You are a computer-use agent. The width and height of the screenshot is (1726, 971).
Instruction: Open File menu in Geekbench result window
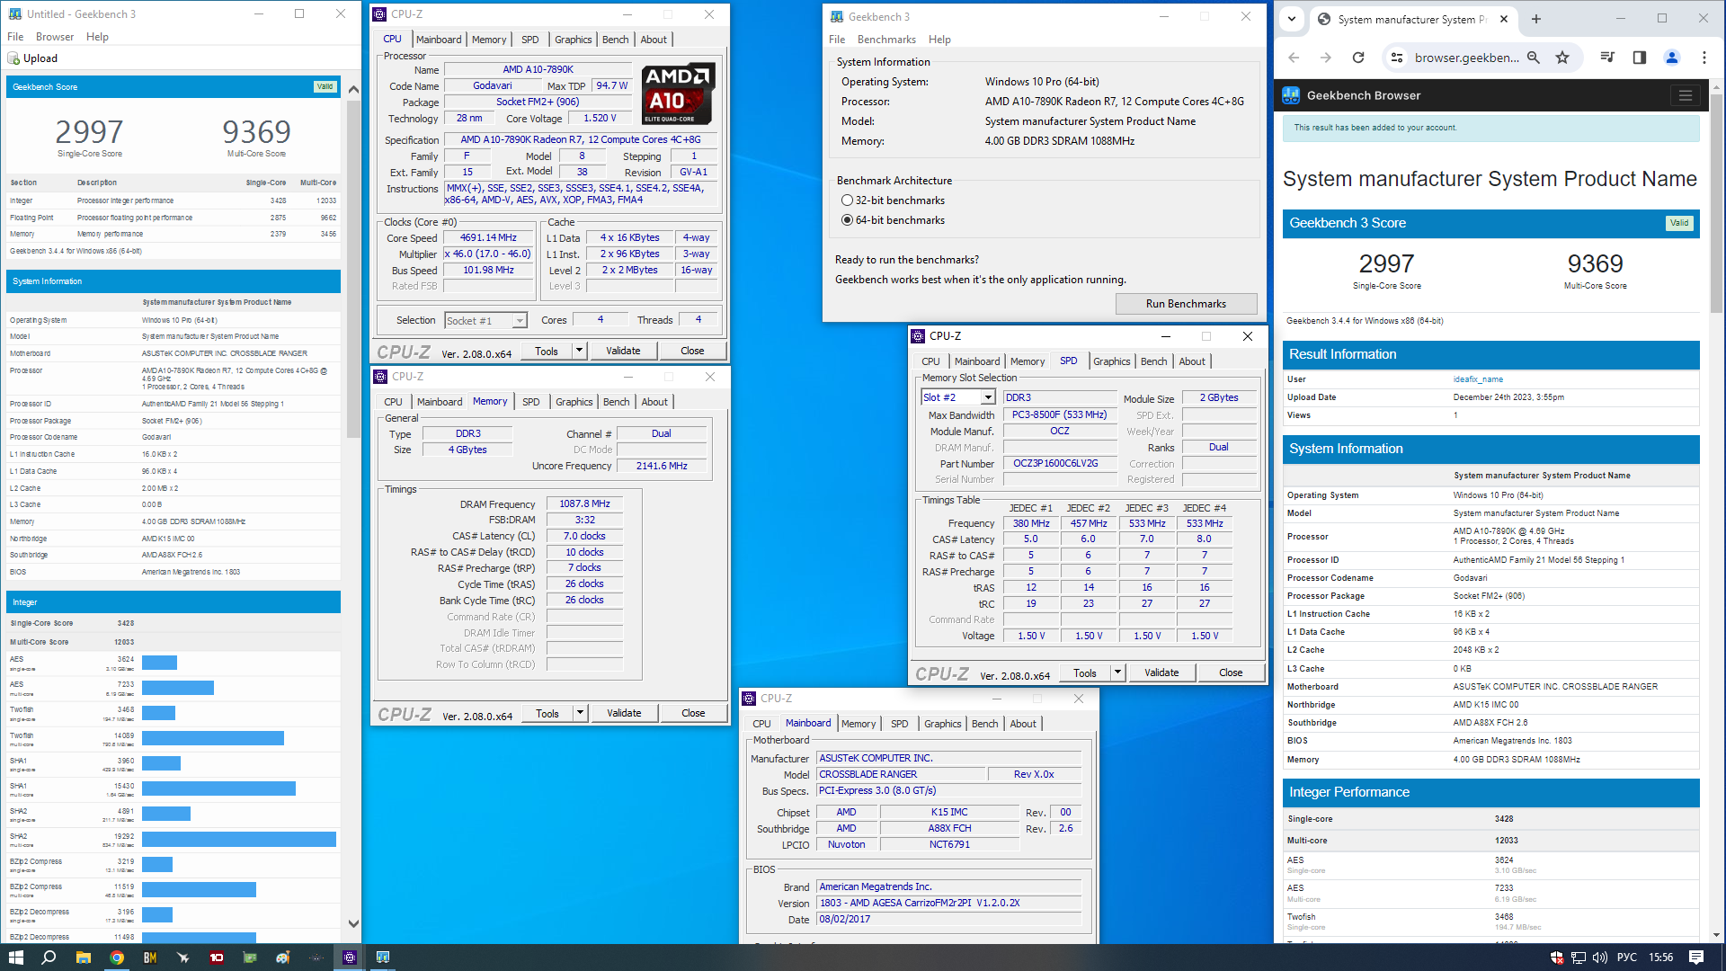[15, 37]
